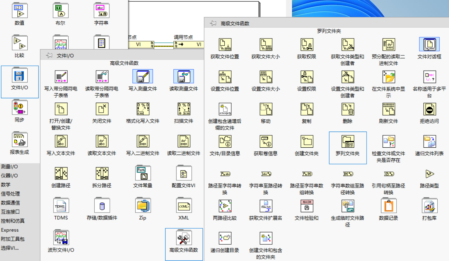Viewport: 449px width, 261px height.
Task: Select the 获取文件位置 function
Action: coord(225,45)
